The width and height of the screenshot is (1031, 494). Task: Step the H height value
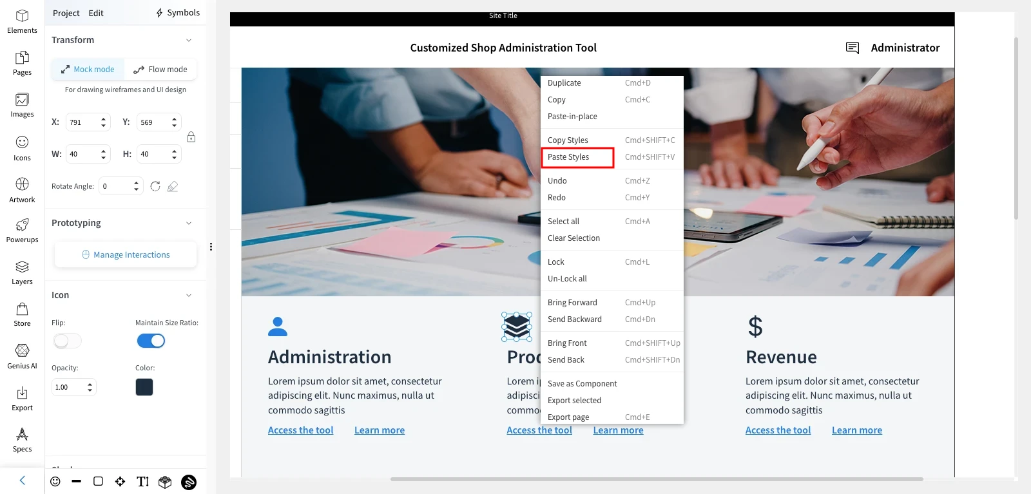(x=174, y=155)
